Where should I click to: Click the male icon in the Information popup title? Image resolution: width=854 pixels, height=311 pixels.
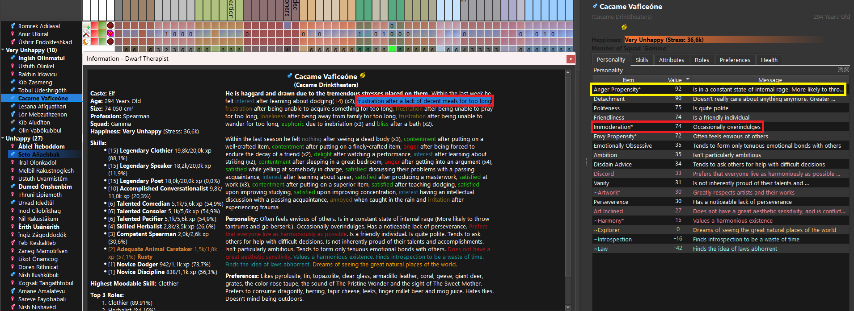click(290, 76)
